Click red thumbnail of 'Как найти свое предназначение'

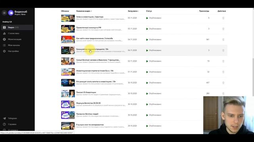(x=68, y=39)
